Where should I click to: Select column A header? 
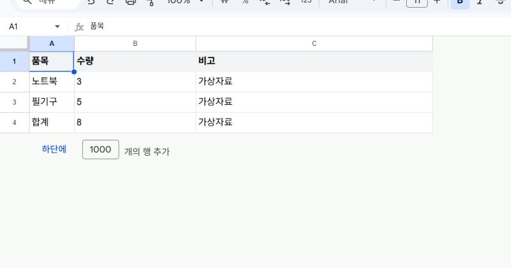[52, 43]
